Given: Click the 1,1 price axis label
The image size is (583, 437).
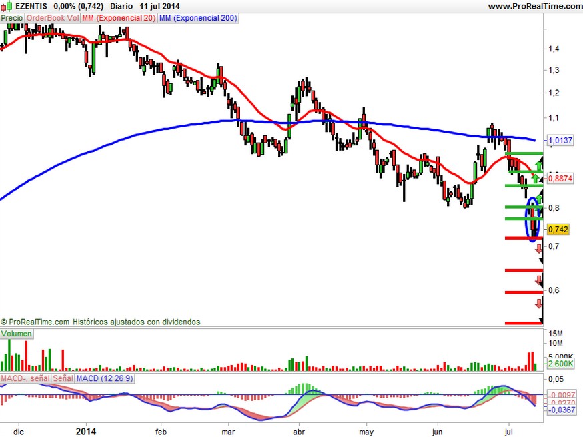Looking at the screenshot, I should point(554,118).
